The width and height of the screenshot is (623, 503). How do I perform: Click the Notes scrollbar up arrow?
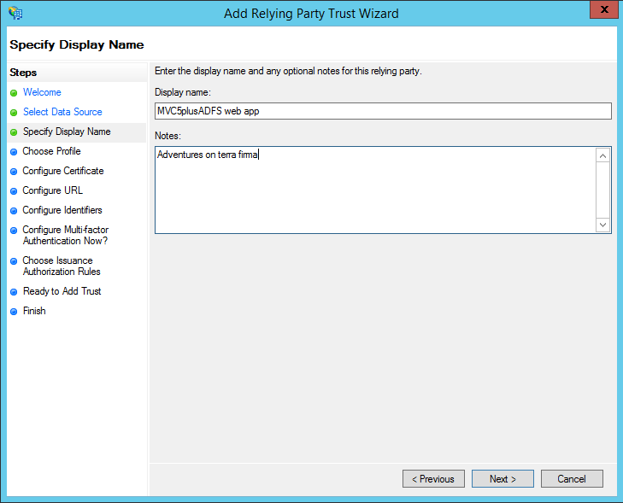click(x=602, y=155)
